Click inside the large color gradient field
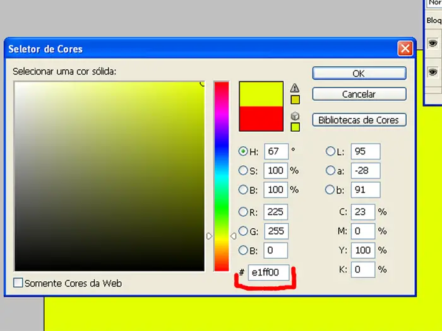 pyautogui.click(x=109, y=176)
